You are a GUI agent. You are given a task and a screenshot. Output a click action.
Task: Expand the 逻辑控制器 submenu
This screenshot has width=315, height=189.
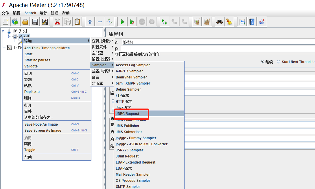[102, 41]
